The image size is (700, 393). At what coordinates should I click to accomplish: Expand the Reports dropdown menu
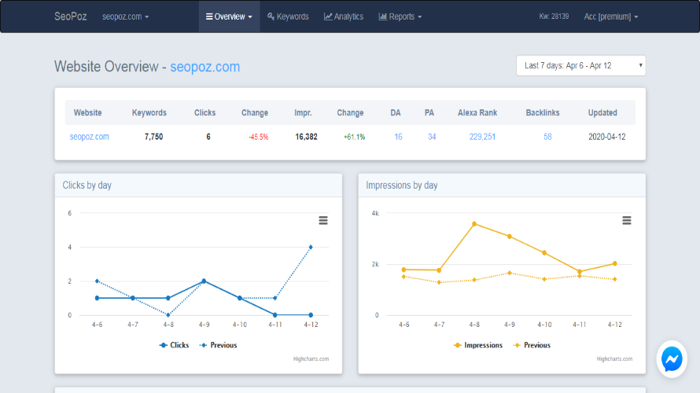click(400, 17)
